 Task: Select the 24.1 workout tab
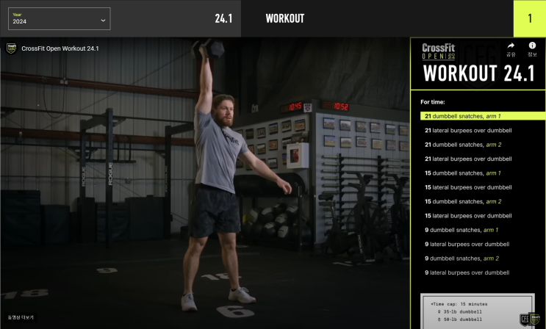coord(223,18)
